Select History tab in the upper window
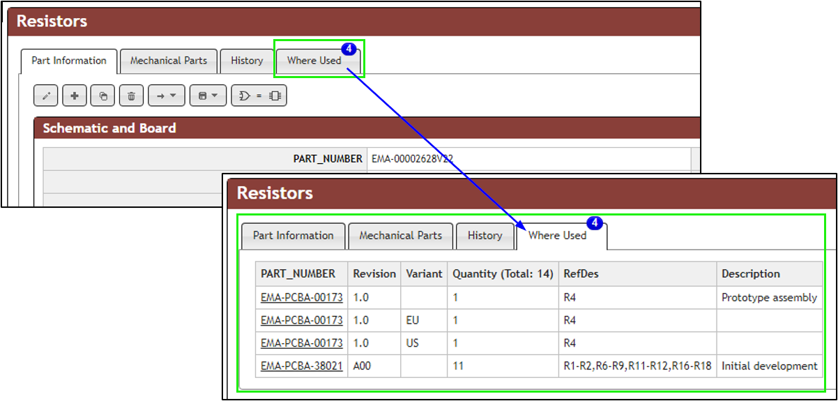 coord(247,61)
